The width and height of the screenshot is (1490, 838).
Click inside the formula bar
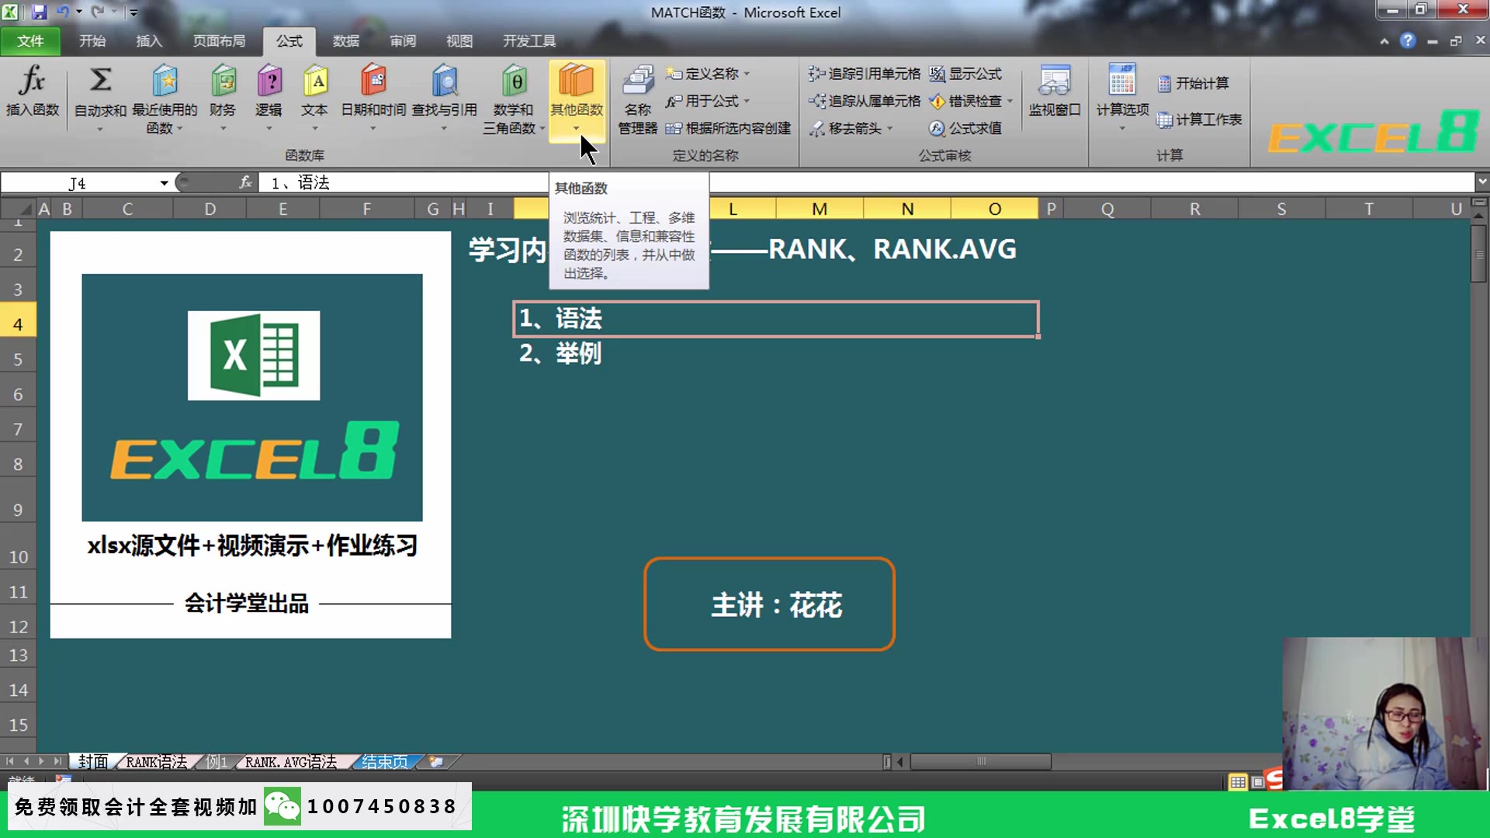466,182
